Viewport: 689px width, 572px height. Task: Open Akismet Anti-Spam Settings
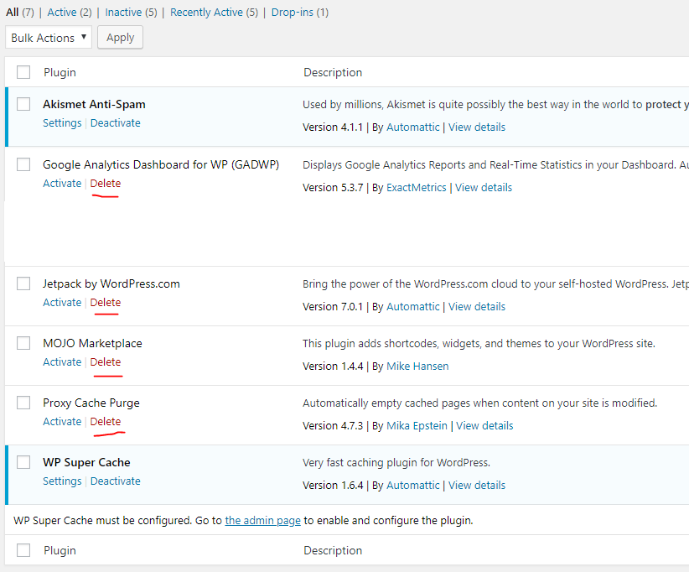(62, 123)
